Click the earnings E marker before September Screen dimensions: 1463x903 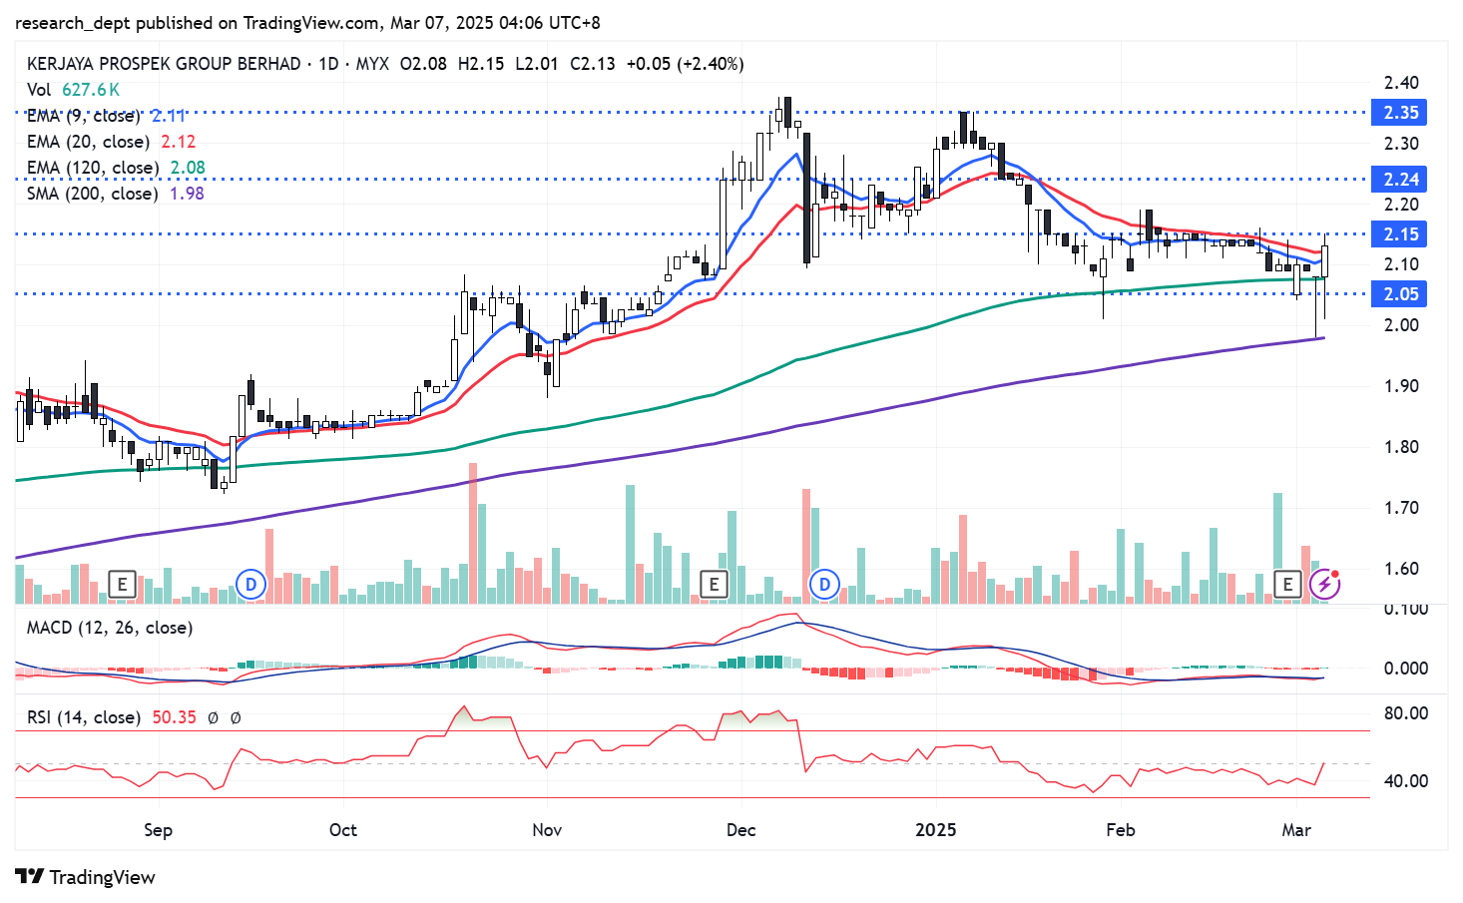click(122, 584)
